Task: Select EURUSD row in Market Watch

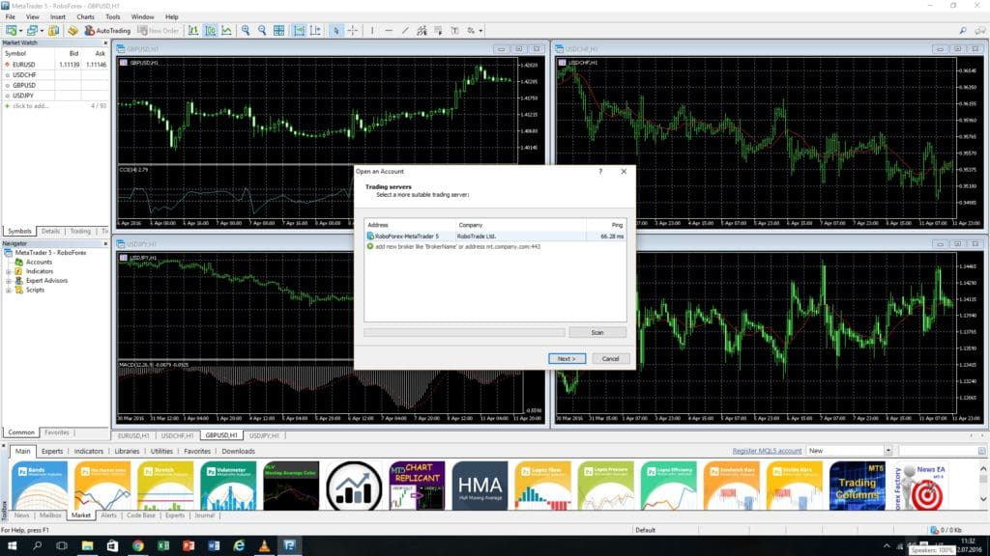Action: coord(55,65)
